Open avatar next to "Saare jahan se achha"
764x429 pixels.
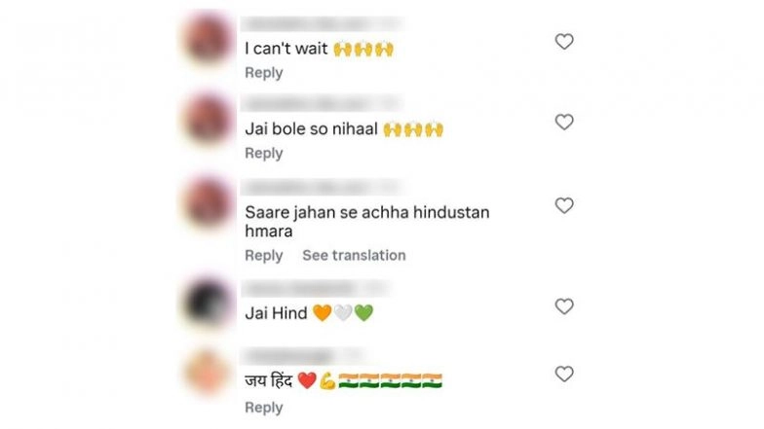click(209, 202)
